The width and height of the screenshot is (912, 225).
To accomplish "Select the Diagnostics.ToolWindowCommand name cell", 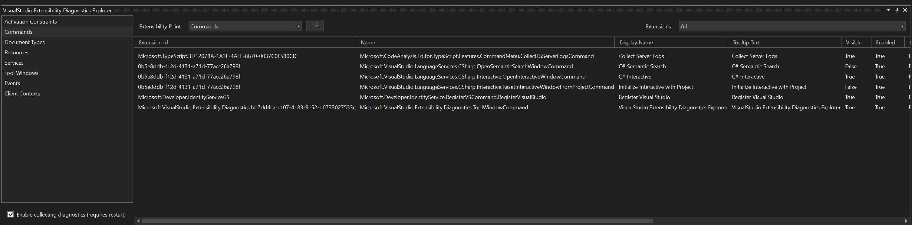I will (x=444, y=108).
